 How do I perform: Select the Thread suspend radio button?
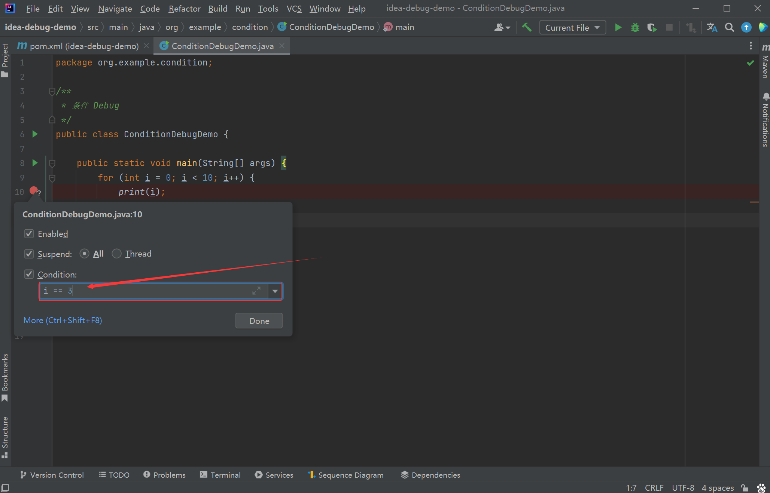(116, 254)
